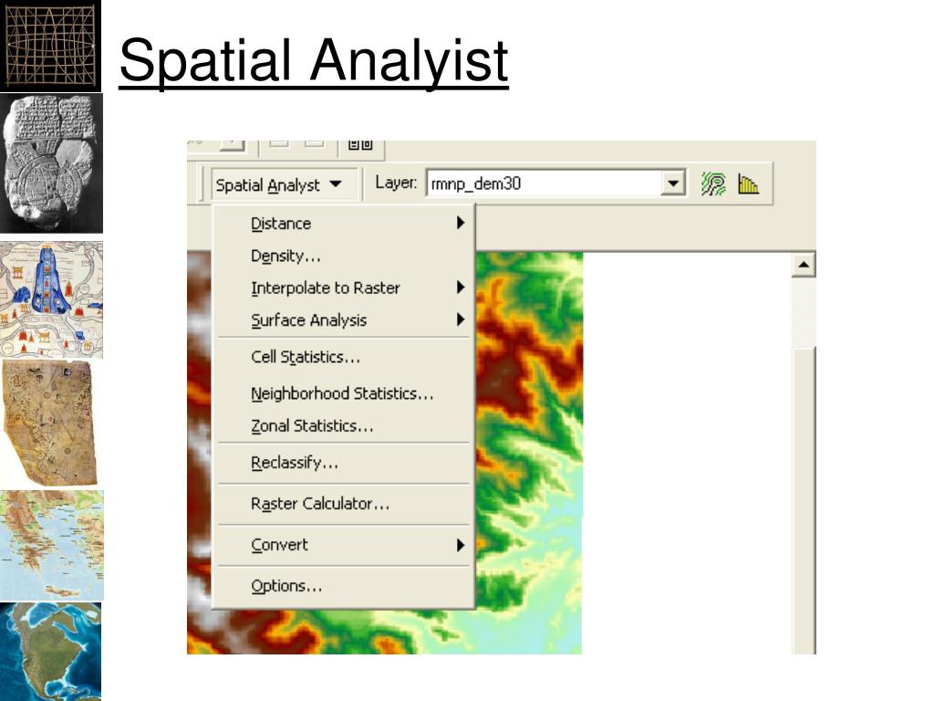
Task: Click the elevation raster map display
Action: 528,453
